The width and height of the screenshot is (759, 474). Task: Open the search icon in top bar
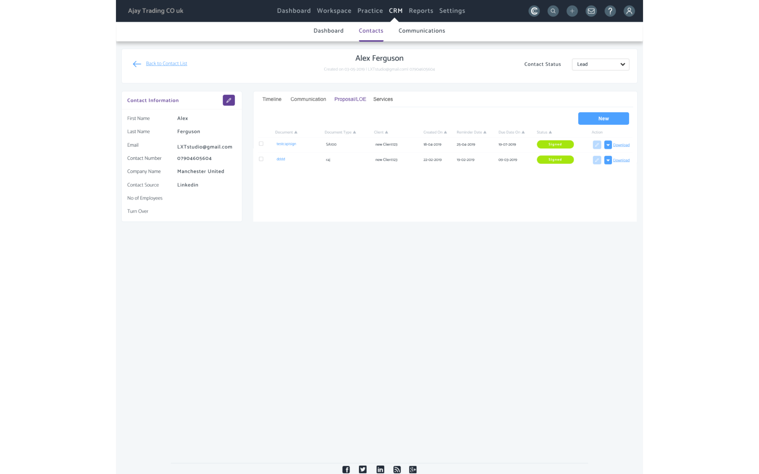click(553, 11)
